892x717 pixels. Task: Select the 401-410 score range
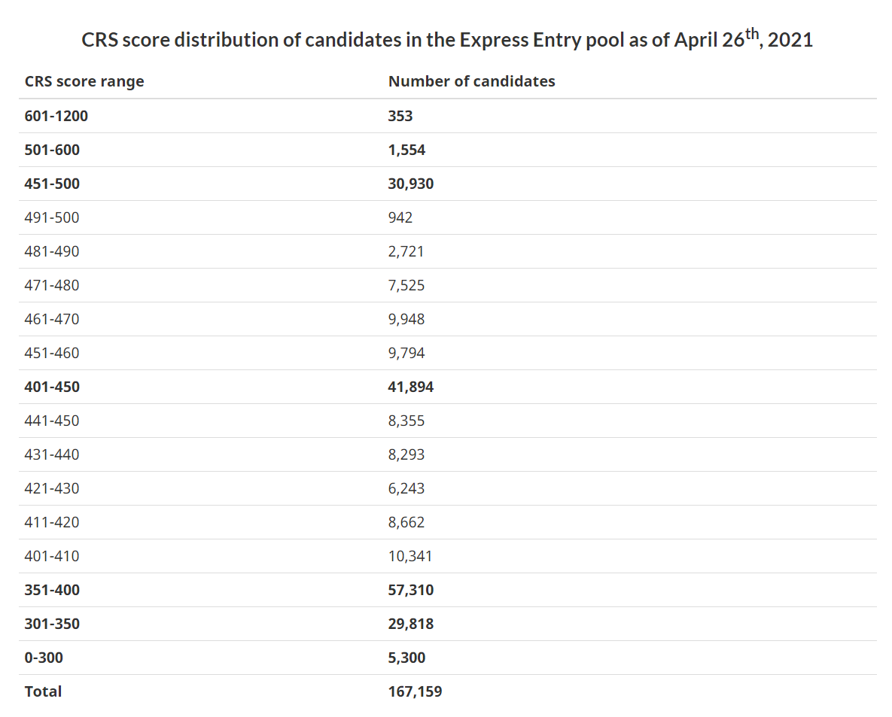coord(52,556)
